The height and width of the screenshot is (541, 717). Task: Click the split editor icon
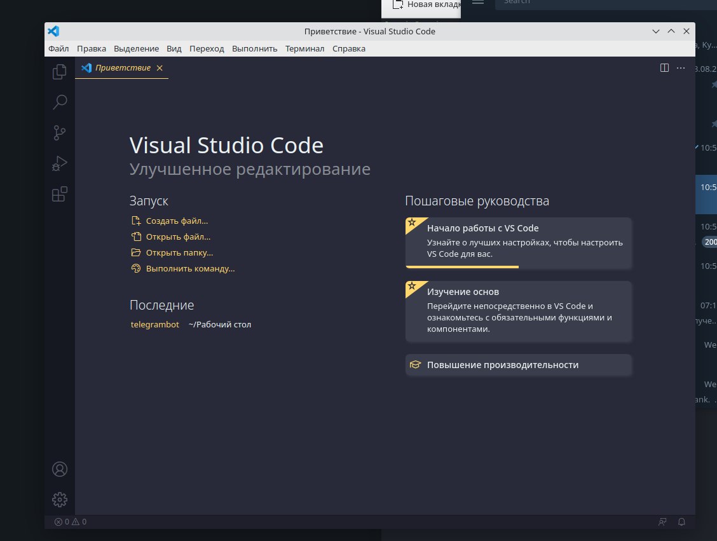[x=664, y=67]
